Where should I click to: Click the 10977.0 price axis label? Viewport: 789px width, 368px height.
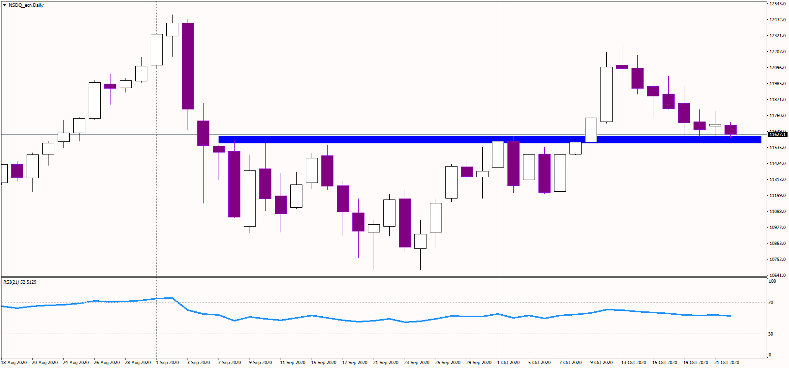[778, 228]
